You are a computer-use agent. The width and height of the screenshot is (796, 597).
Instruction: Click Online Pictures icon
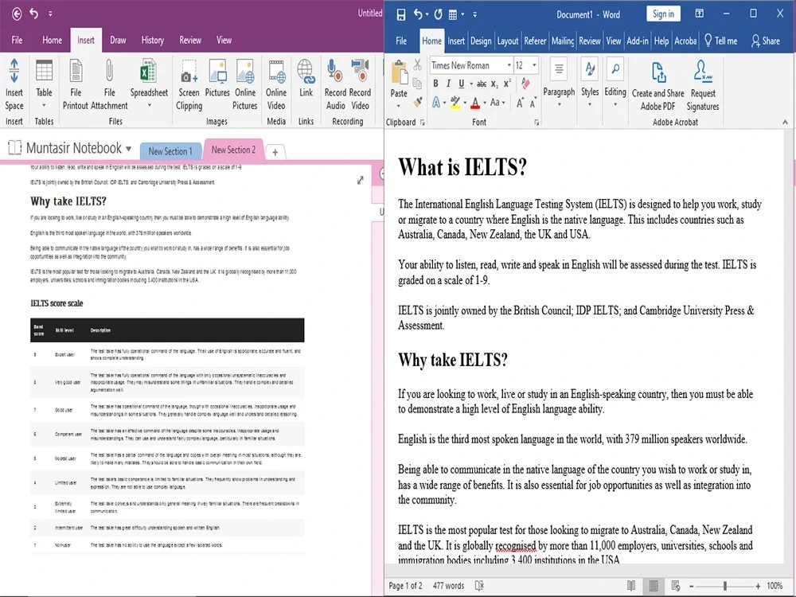pos(245,71)
